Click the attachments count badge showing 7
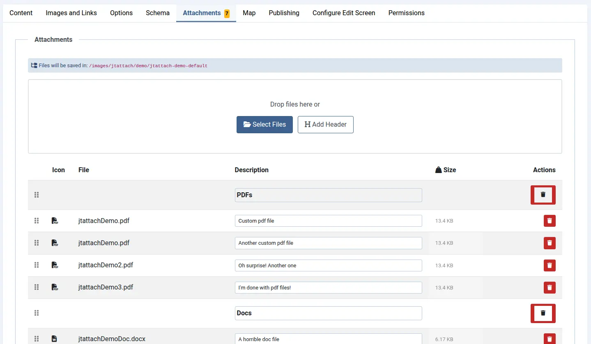591x344 pixels. point(226,13)
